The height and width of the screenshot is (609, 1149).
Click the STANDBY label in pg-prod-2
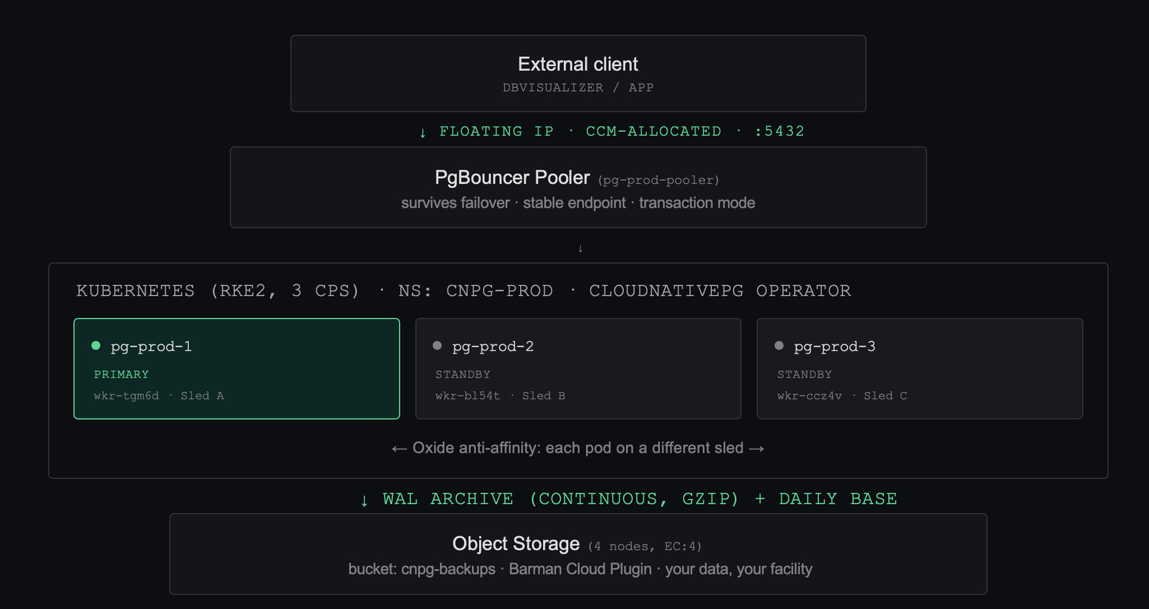[462, 374]
